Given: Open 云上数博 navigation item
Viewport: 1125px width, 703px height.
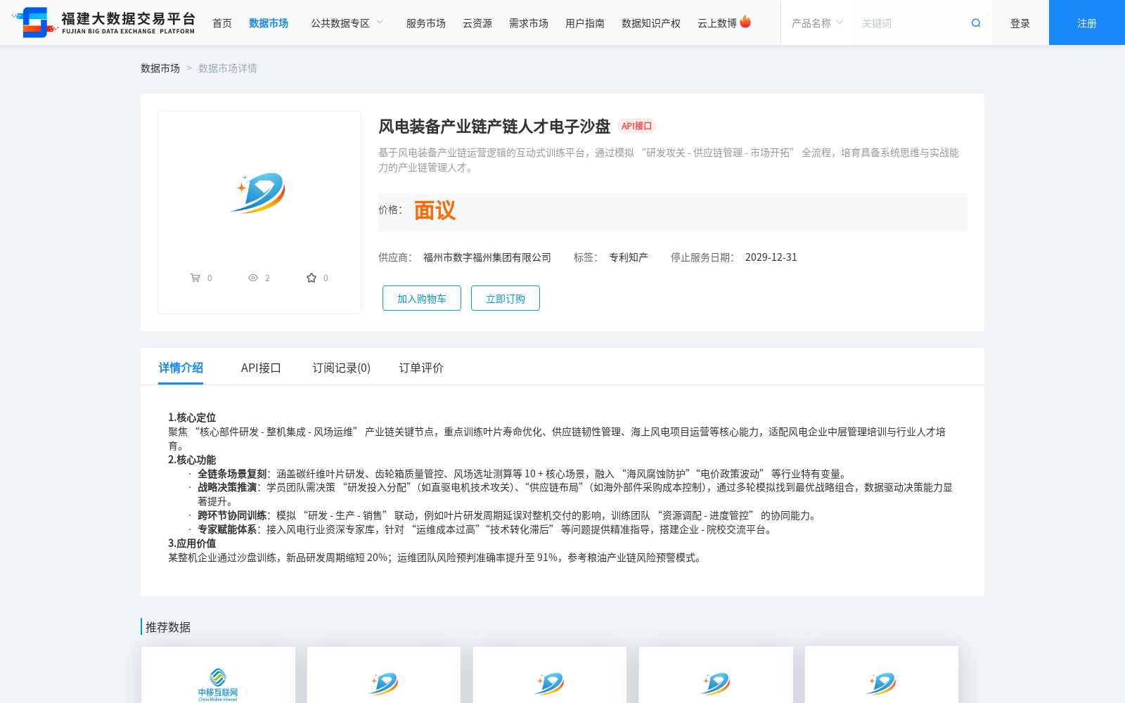Looking at the screenshot, I should [x=717, y=23].
